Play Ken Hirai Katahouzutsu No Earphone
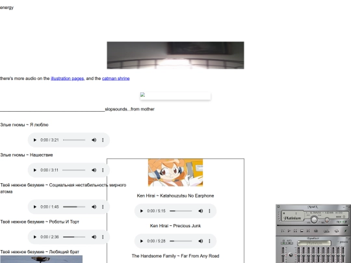 pyautogui.click(x=142, y=211)
